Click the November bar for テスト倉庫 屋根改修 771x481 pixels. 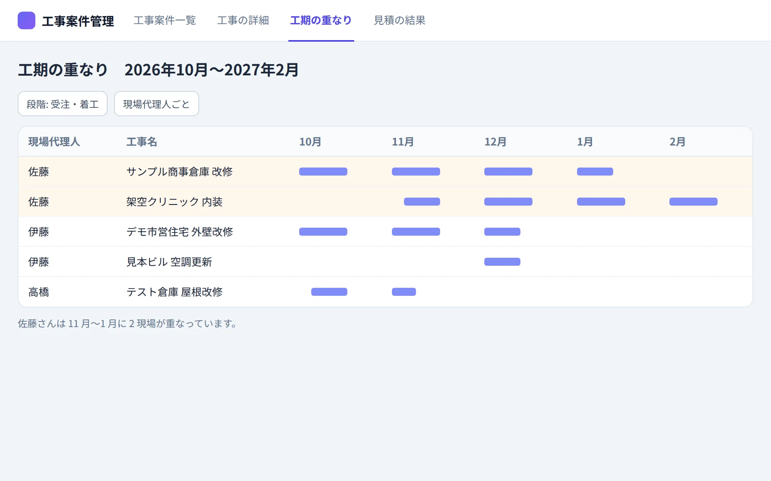coord(404,292)
